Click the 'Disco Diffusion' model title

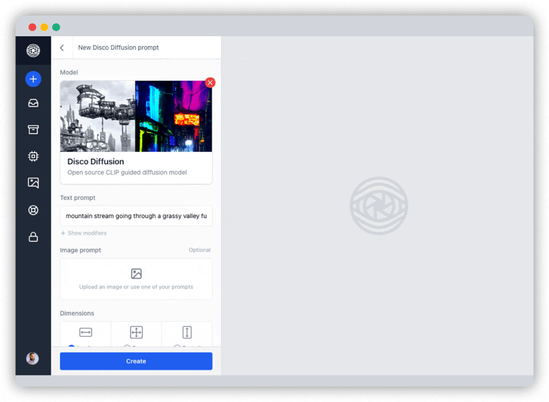click(x=96, y=162)
